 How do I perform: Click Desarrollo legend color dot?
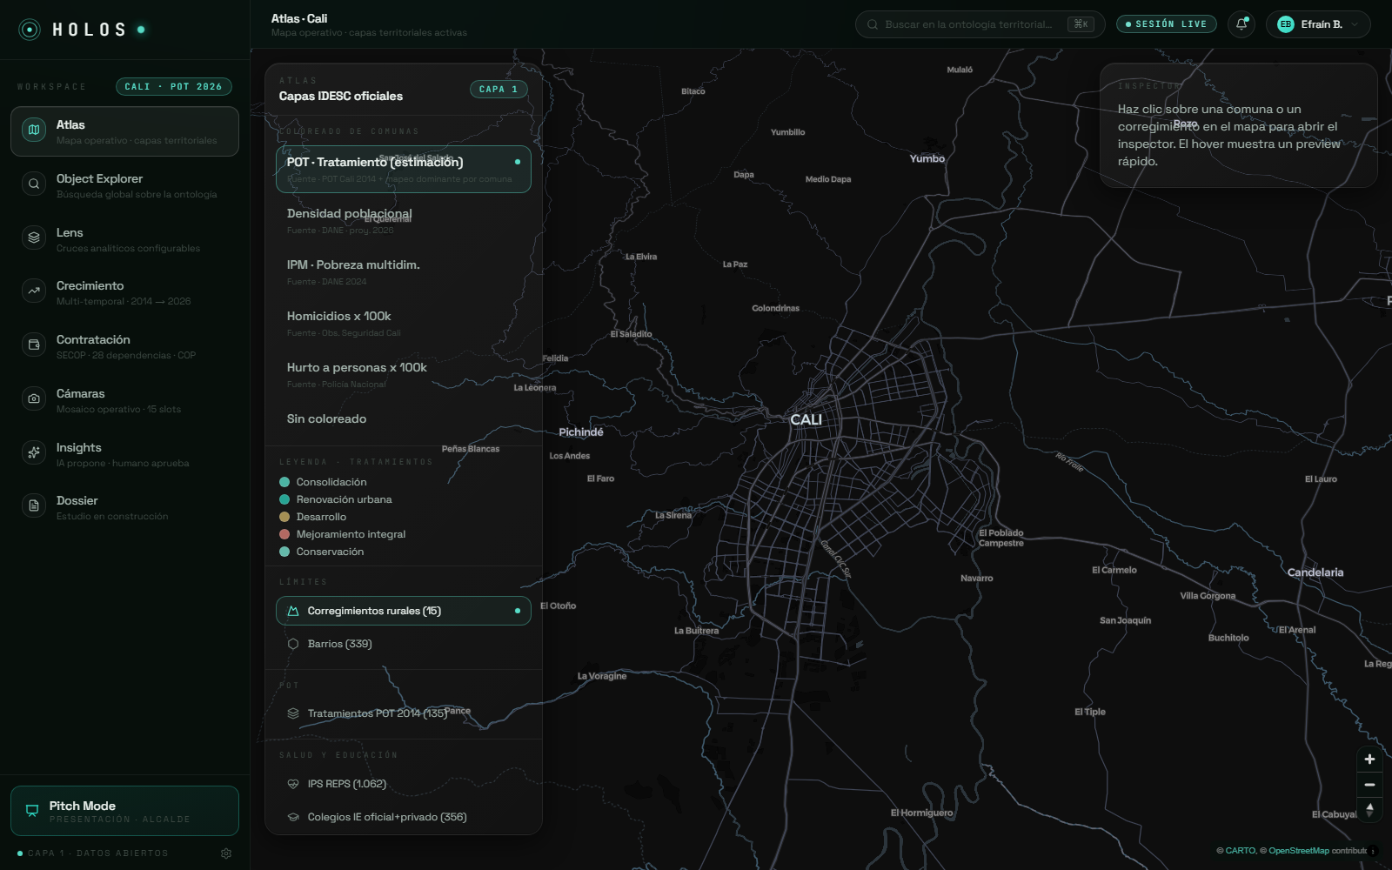click(284, 517)
